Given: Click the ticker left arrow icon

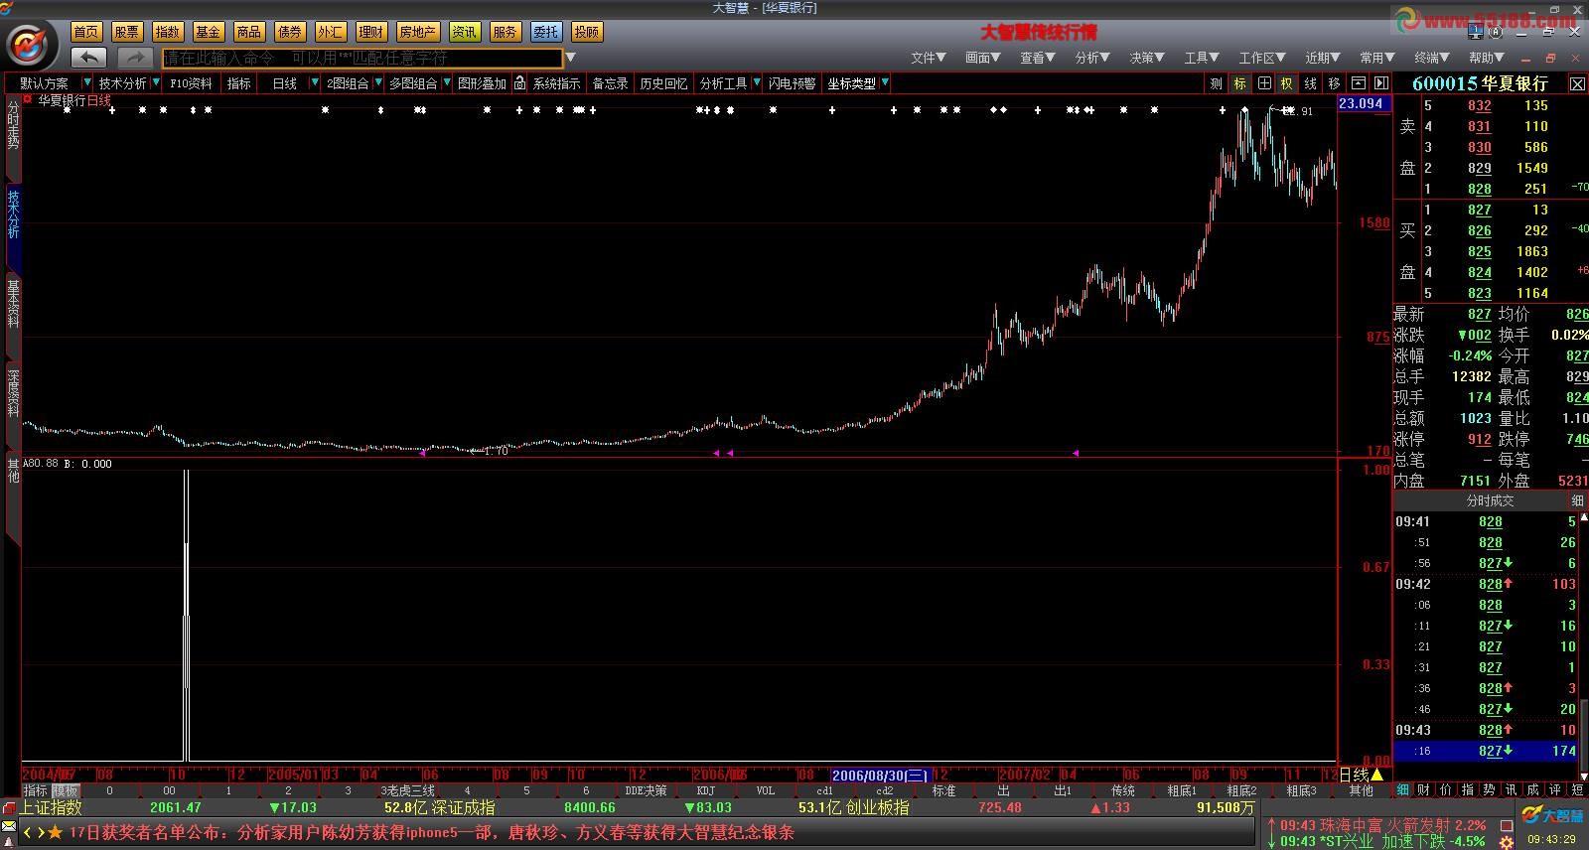Looking at the screenshot, I should pos(29,832).
